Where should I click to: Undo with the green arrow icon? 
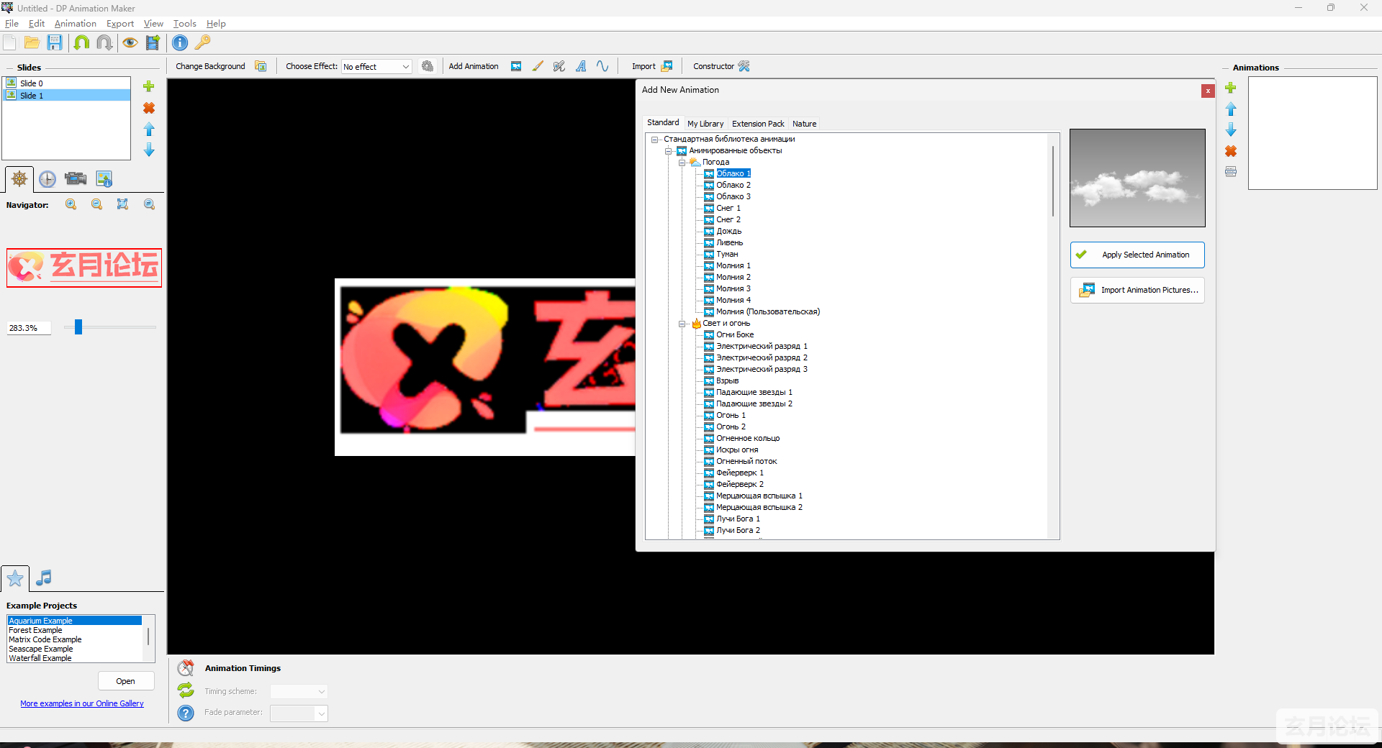coord(82,43)
